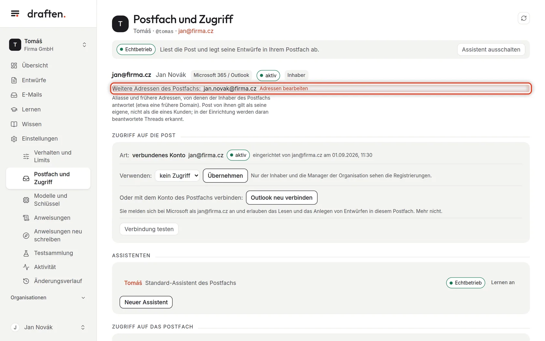Image resolution: width=545 pixels, height=341 pixels.
Task: Click the Testsammlung flask icon
Action: click(26, 253)
